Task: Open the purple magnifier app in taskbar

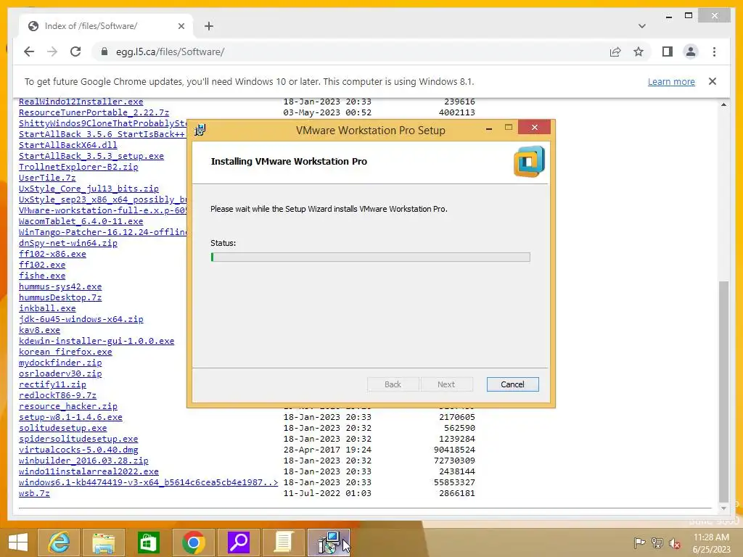Action: (x=238, y=542)
